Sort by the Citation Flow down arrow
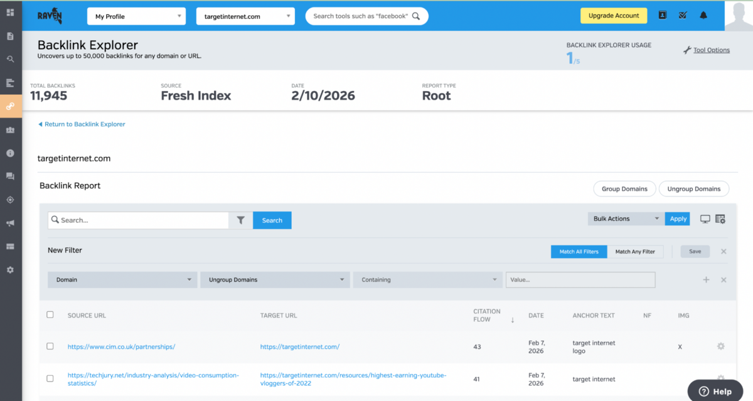The width and height of the screenshot is (753, 401). [x=512, y=320]
